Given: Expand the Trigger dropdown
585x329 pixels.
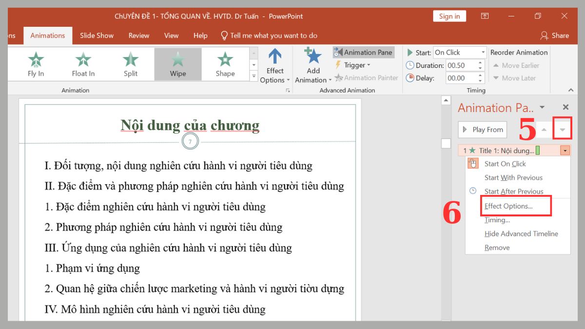Looking at the screenshot, I should pos(352,65).
